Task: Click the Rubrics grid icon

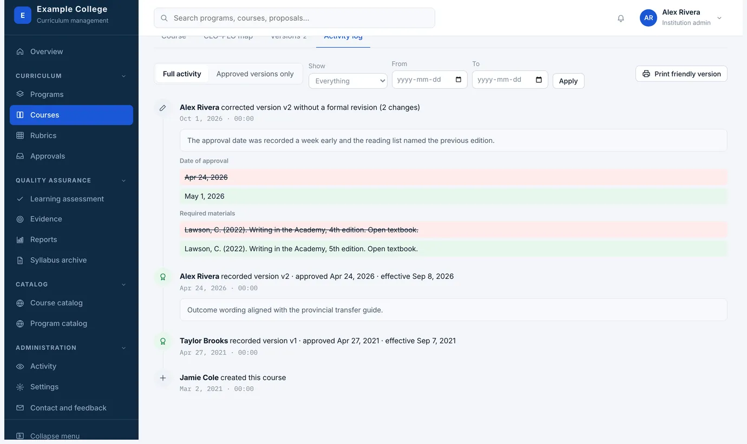Action: click(20, 135)
